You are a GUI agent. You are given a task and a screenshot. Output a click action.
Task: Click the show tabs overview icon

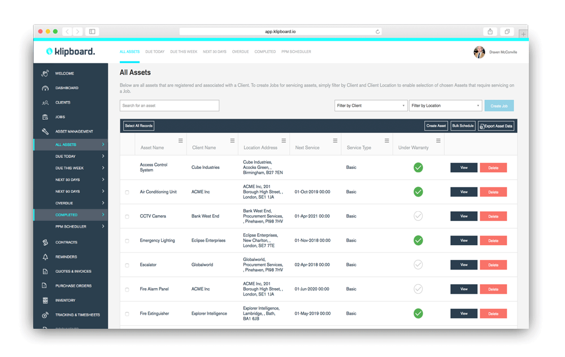pyautogui.click(x=507, y=32)
